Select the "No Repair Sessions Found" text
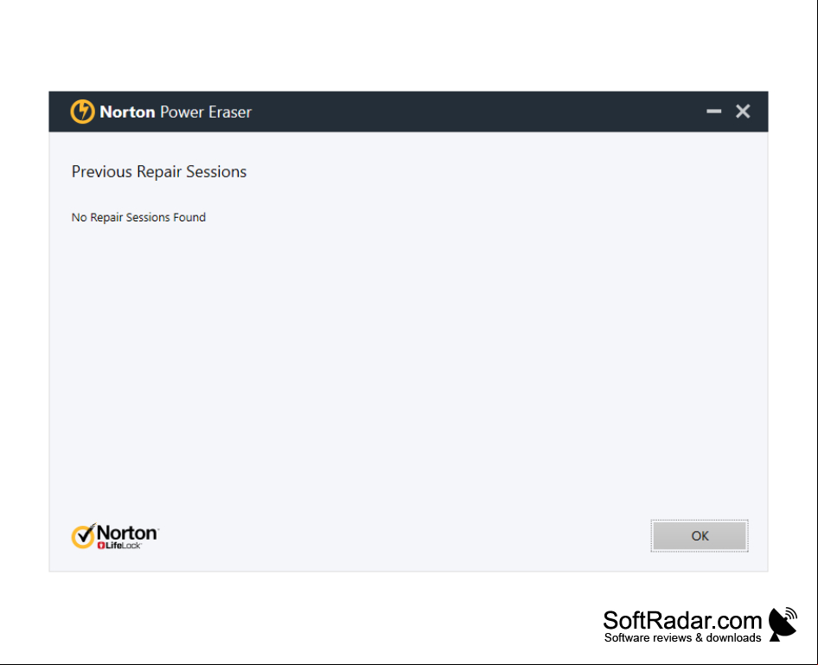Viewport: 818px width, 665px height. point(138,217)
